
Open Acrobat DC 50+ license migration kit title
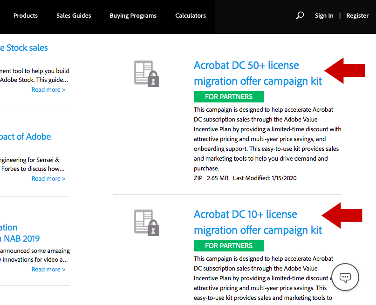point(258,73)
